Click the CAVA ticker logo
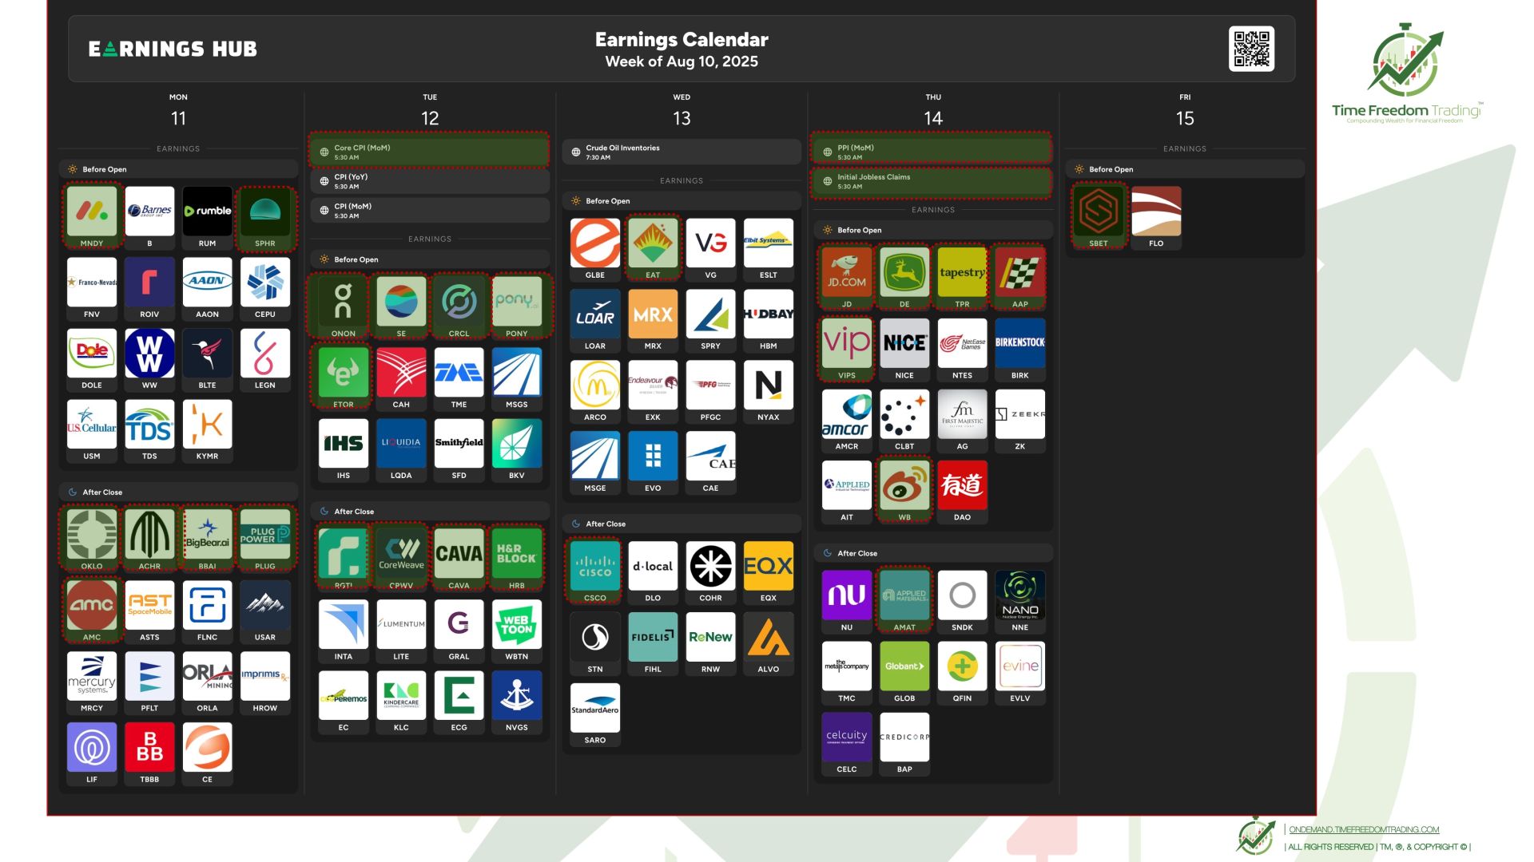The height and width of the screenshot is (862, 1534). (459, 554)
